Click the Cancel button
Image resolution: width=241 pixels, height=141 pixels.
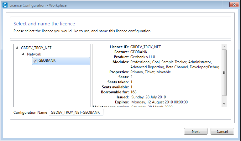coord(222,131)
